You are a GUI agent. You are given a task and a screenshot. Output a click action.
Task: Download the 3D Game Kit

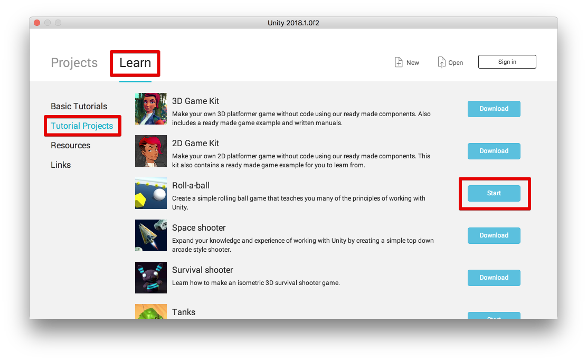click(x=494, y=109)
